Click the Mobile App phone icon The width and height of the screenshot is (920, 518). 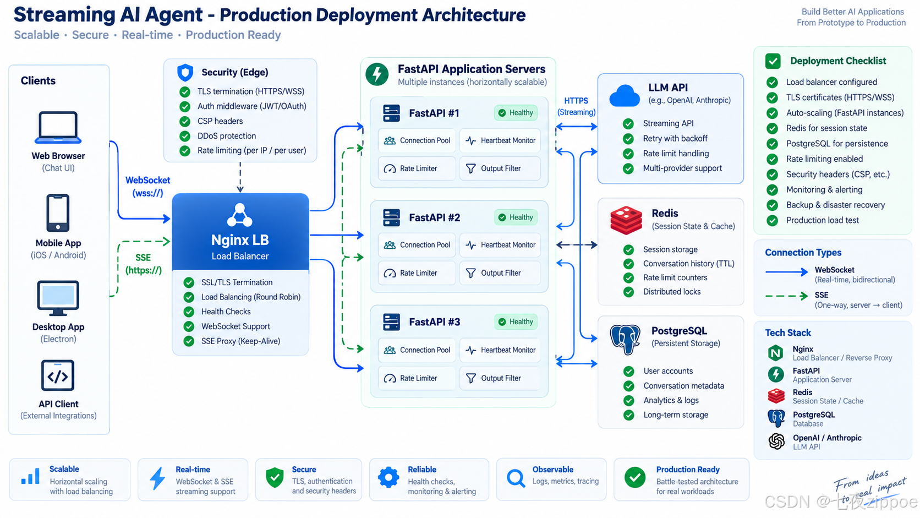pyautogui.click(x=58, y=213)
